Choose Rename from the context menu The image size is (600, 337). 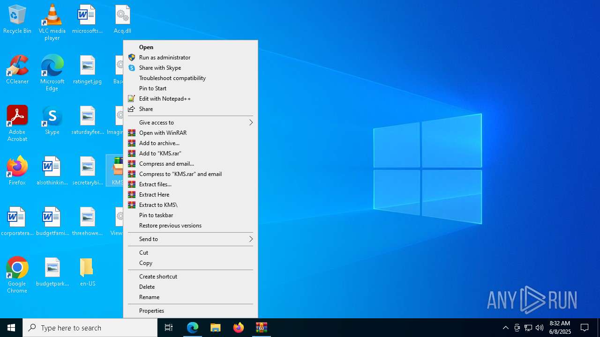click(190, 297)
